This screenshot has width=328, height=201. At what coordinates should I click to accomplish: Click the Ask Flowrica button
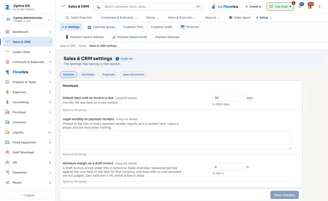(x=224, y=7)
